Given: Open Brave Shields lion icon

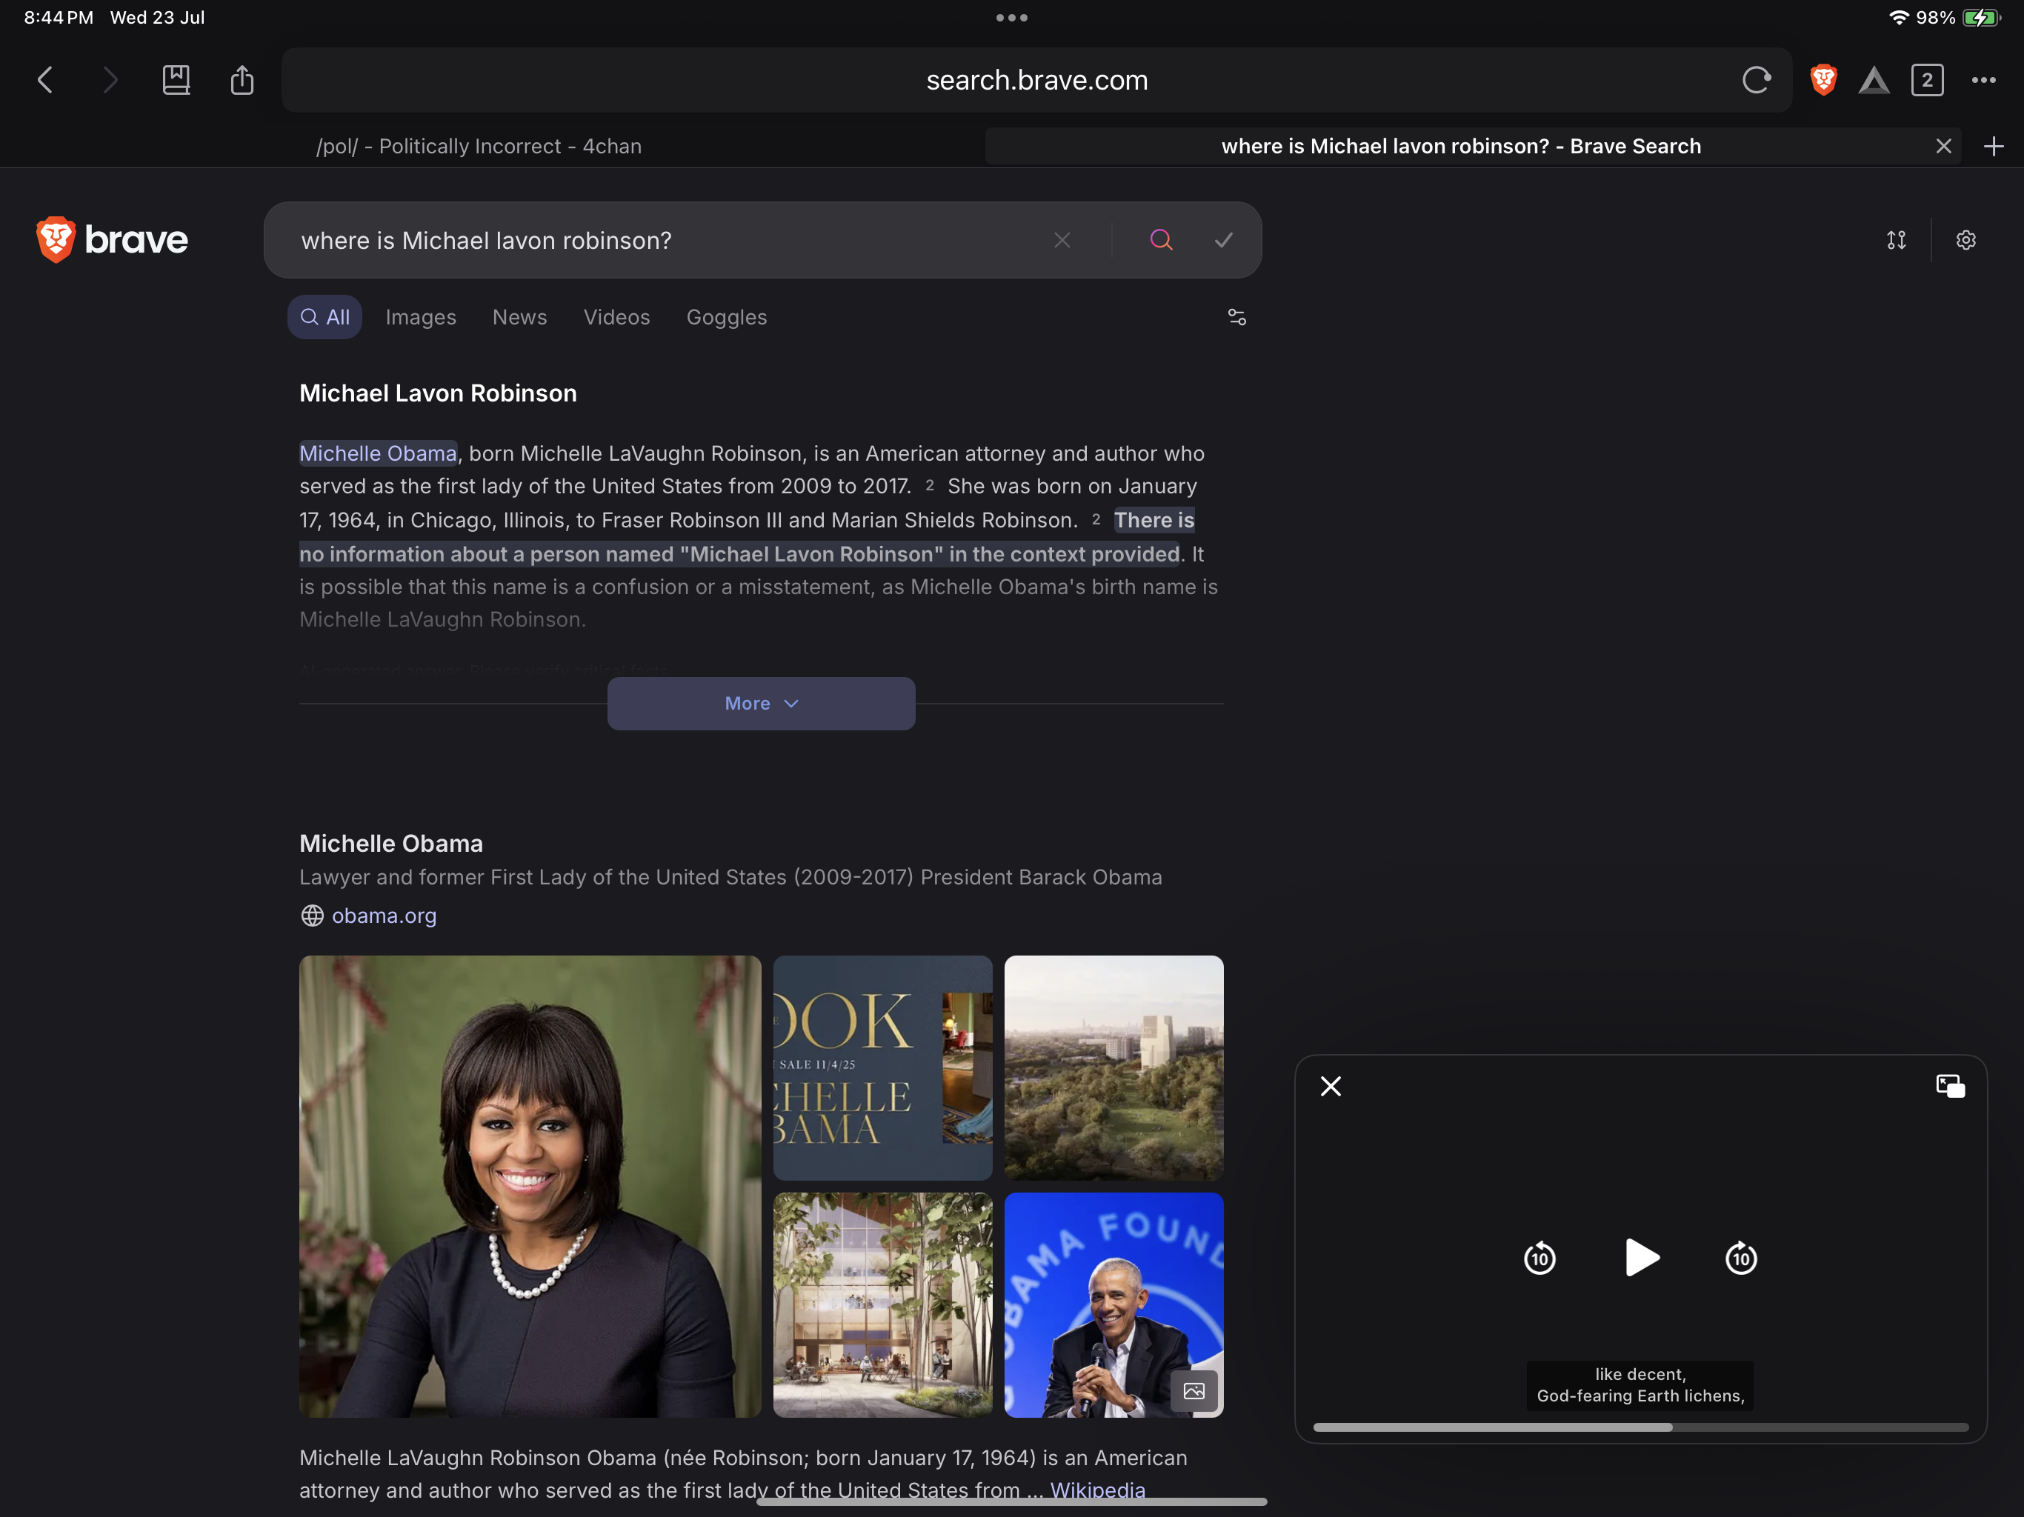Looking at the screenshot, I should coord(1822,81).
